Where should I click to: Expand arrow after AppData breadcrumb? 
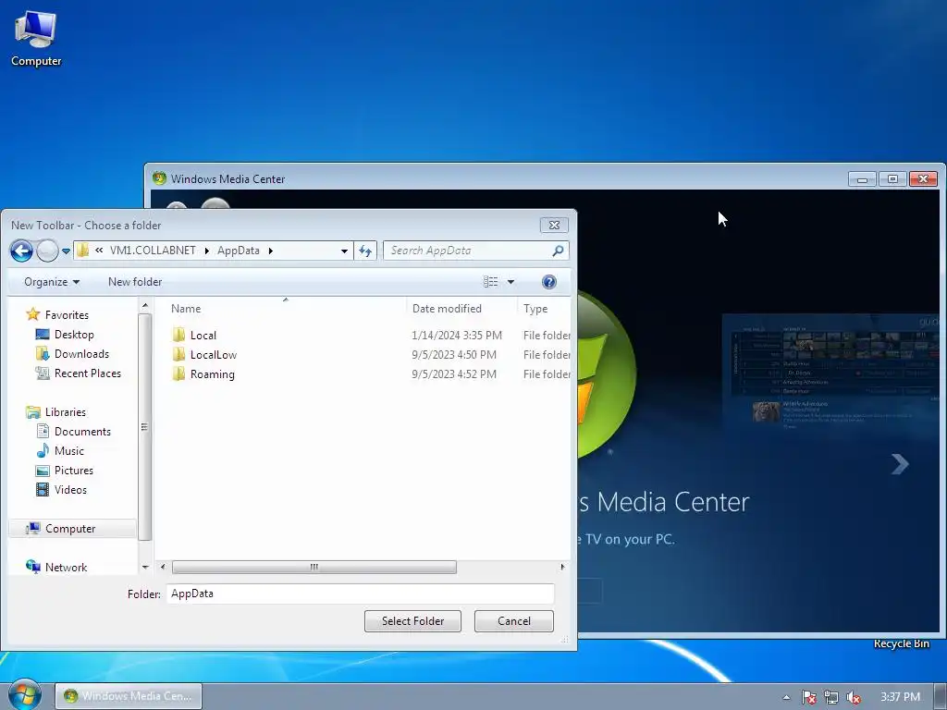[x=271, y=251]
